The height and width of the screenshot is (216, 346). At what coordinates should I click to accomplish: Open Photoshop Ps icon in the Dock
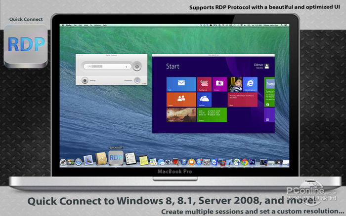pos(252,162)
